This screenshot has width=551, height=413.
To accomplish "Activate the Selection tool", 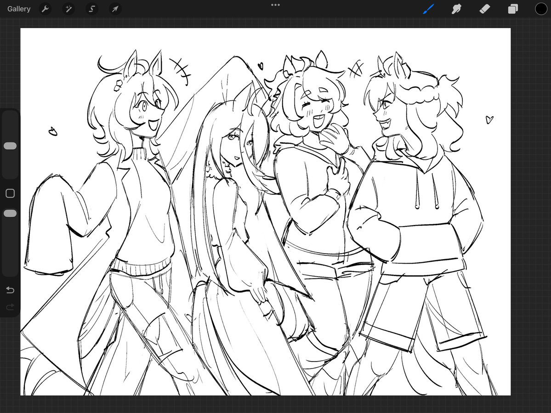I will [x=92, y=9].
